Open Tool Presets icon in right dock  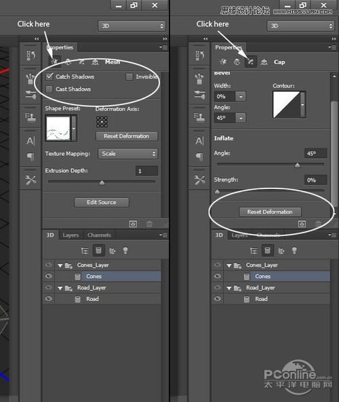(199, 180)
